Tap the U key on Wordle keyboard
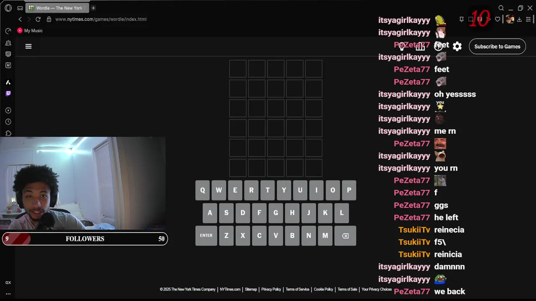The height and width of the screenshot is (301, 536). coord(300,190)
